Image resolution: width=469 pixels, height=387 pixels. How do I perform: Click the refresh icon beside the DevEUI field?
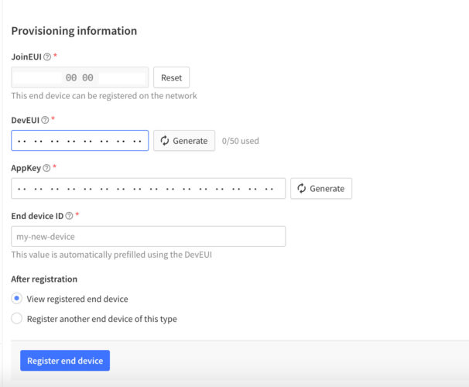[x=165, y=141]
